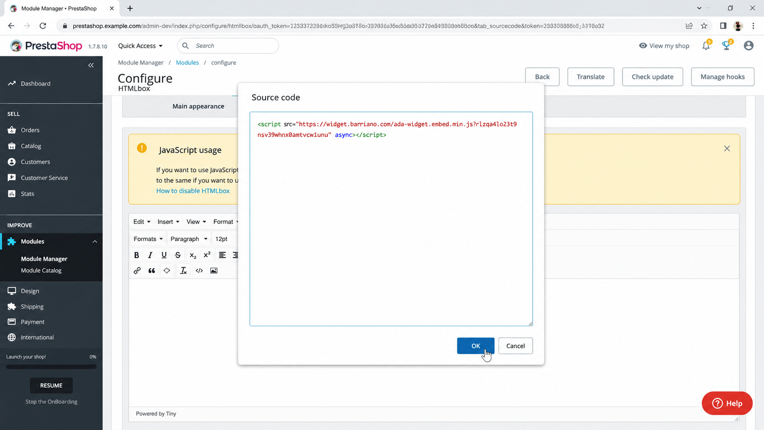Open the Paragraph style dropdown
The height and width of the screenshot is (430, 764).
(x=189, y=239)
